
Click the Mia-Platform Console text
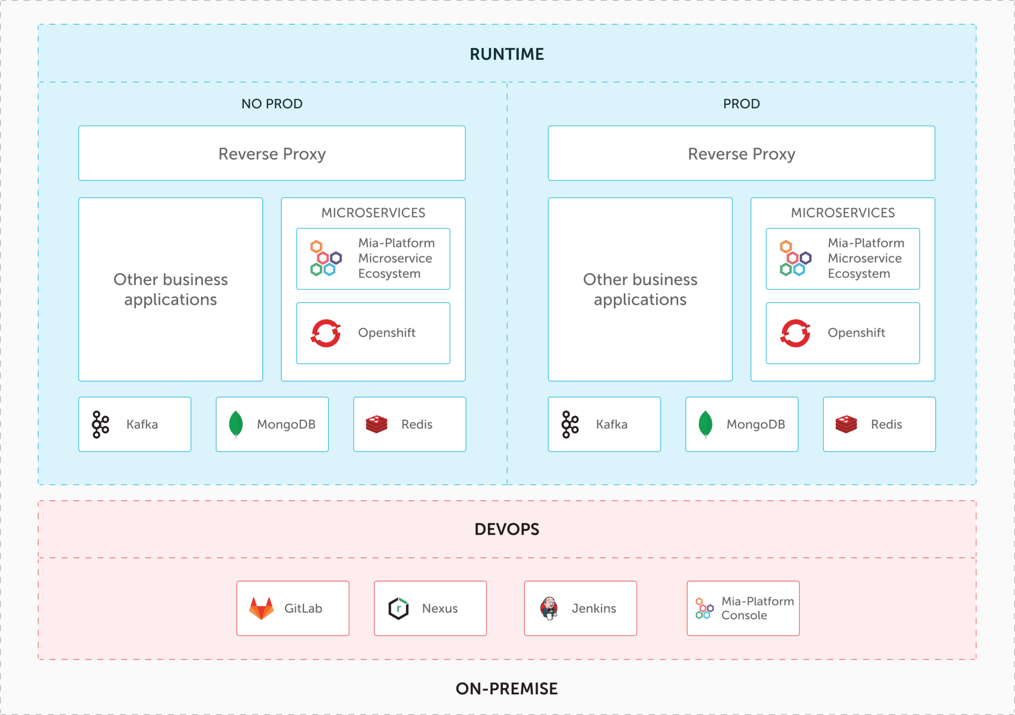(758, 608)
